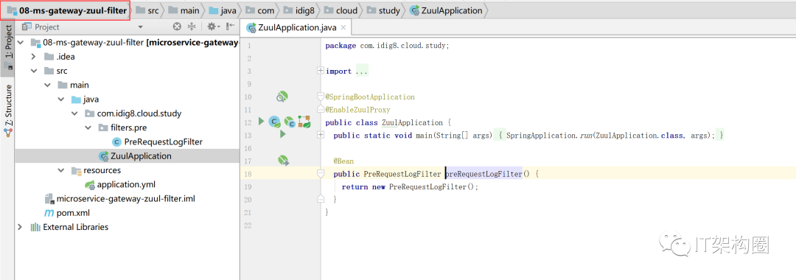Click line number 18 in gutter

248,174
